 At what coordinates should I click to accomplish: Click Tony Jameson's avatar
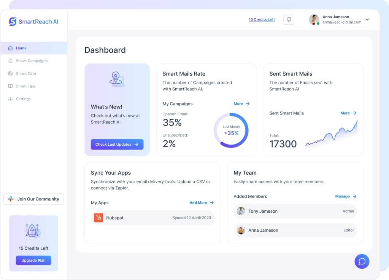pos(241,211)
